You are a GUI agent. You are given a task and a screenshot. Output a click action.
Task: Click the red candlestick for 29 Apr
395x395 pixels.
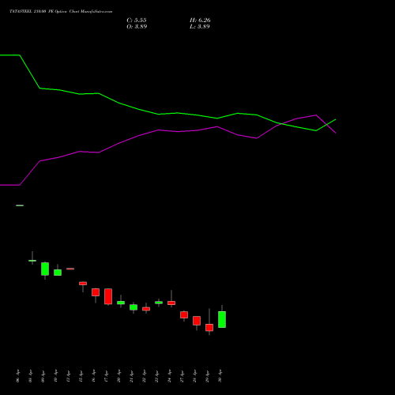click(x=209, y=327)
